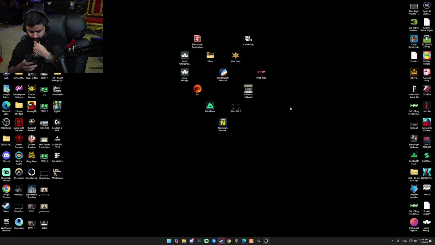Launch Discord from the desktop shortcut
This screenshot has width=435, height=245.
[6, 157]
